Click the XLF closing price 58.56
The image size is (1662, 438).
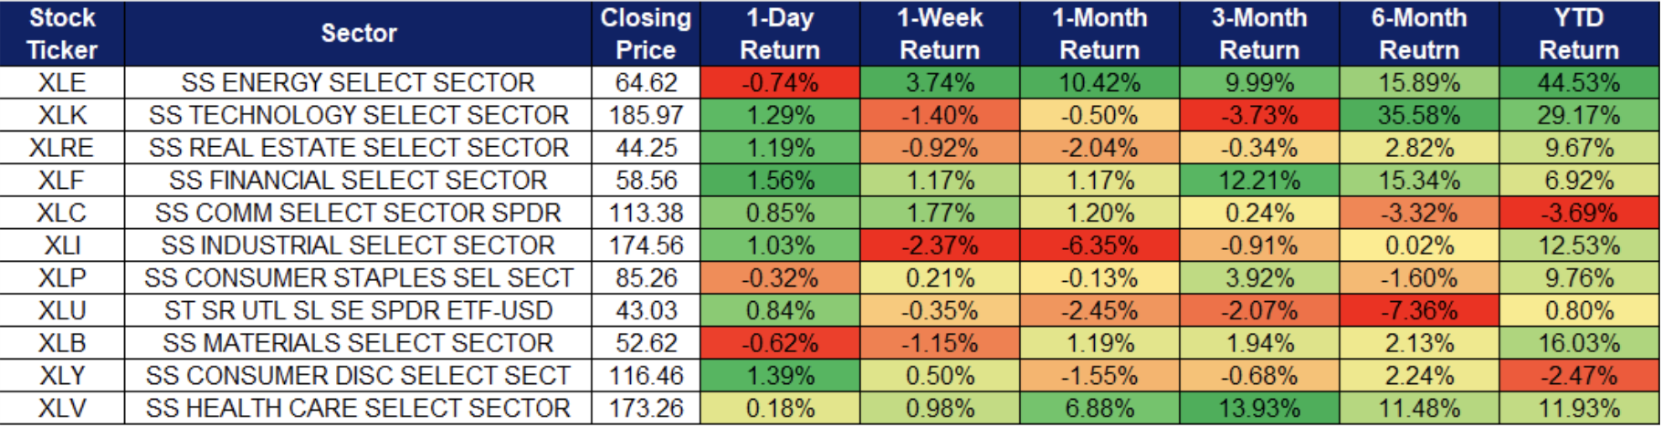pos(646,181)
